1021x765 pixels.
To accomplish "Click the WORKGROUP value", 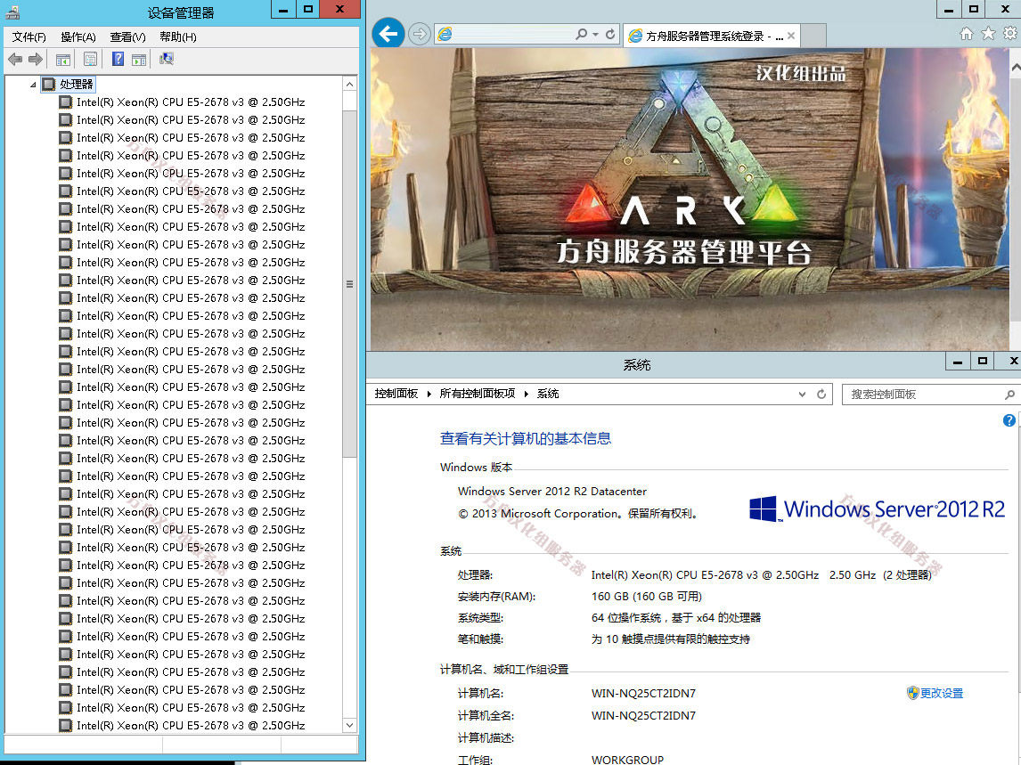I will tap(628, 759).
